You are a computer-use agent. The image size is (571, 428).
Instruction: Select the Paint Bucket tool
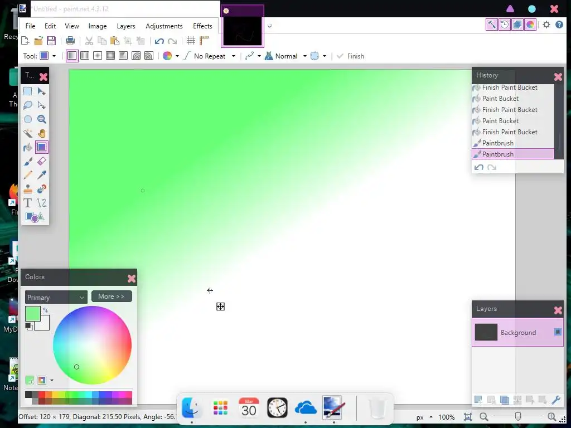pyautogui.click(x=28, y=147)
